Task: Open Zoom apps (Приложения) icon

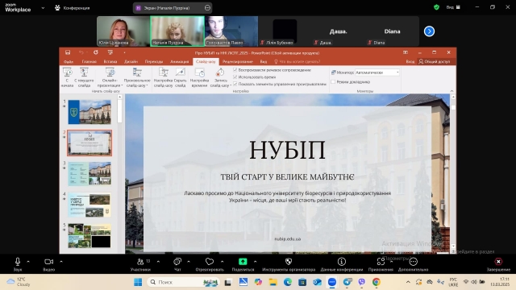Action: pos(381,261)
